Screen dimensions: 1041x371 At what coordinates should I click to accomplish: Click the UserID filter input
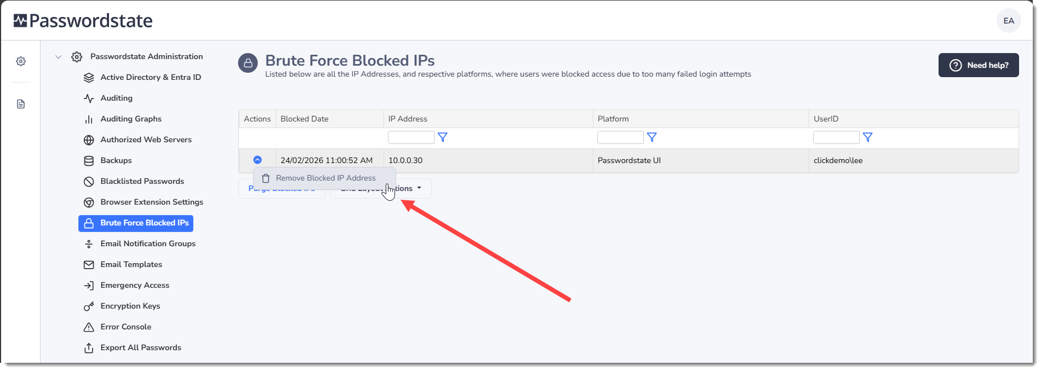[836, 137]
